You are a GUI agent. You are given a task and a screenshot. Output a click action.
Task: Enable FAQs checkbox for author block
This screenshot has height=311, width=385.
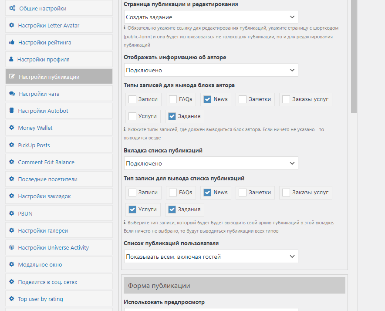coord(173,99)
